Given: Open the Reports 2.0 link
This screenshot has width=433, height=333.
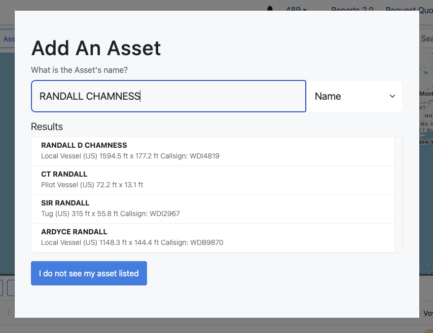Looking at the screenshot, I should point(352,10).
